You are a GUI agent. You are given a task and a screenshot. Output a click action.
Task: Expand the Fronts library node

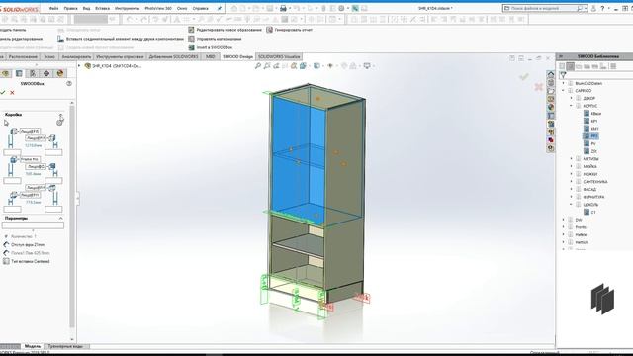[564, 227]
